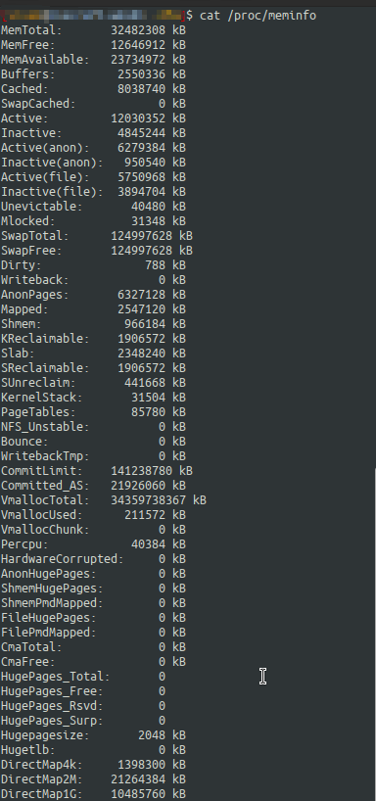The width and height of the screenshot is (376, 801).
Task: Click the Dirty value 788
Action: point(156,265)
